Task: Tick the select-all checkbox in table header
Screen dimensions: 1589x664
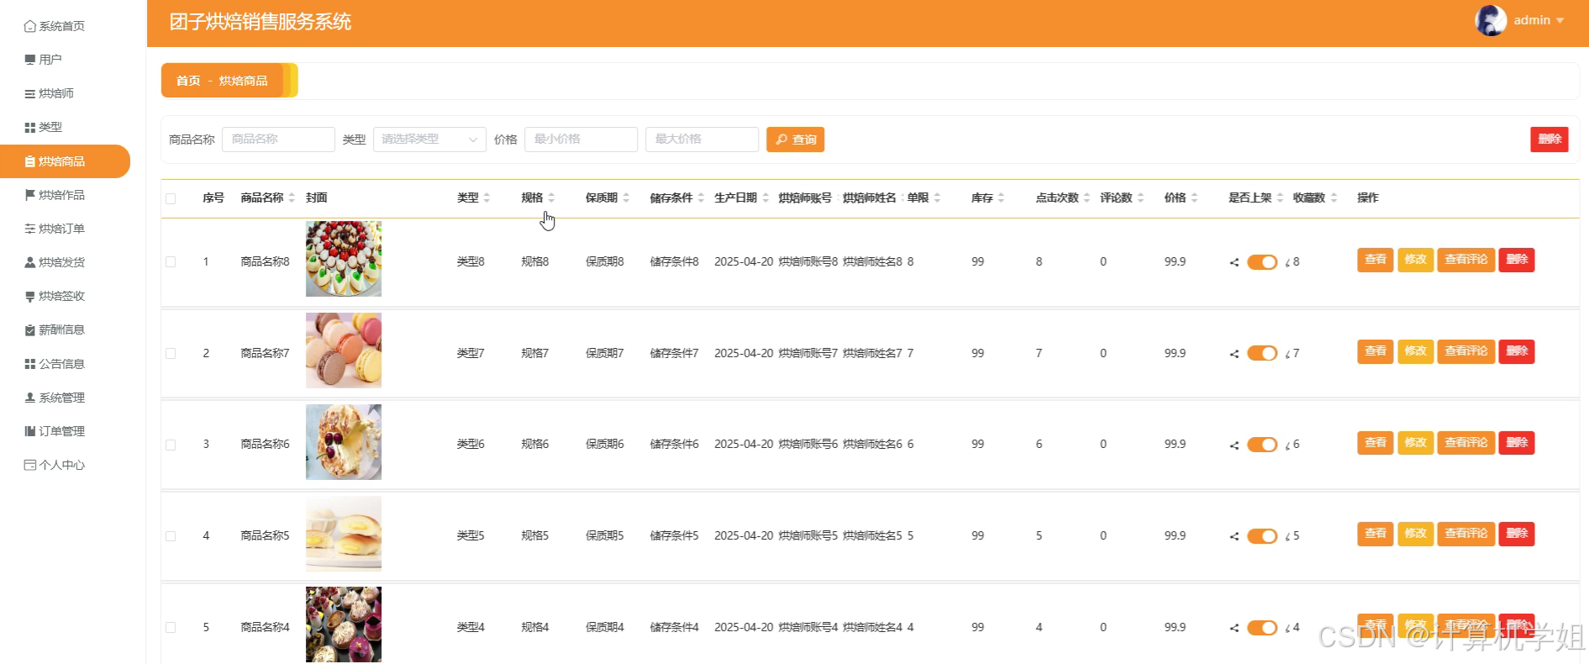Action: [x=171, y=198]
